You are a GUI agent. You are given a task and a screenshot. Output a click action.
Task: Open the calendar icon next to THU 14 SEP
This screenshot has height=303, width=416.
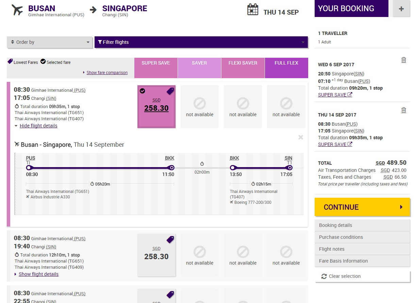tap(253, 10)
